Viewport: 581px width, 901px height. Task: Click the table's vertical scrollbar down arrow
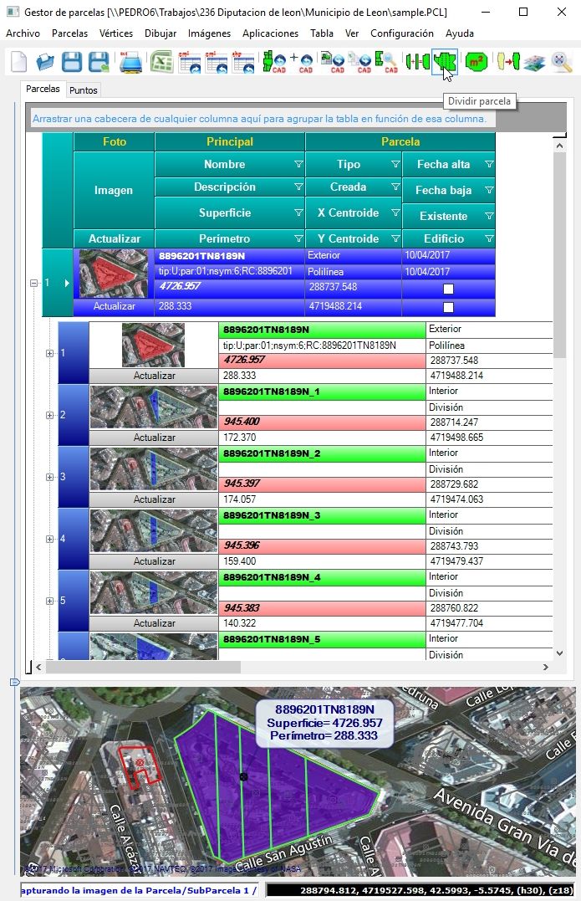coord(560,653)
